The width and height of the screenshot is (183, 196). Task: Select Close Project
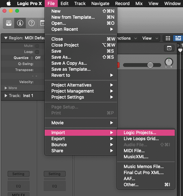(81, 45)
